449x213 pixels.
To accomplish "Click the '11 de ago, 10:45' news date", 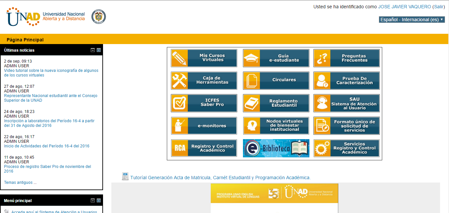I will [x=19, y=157].
